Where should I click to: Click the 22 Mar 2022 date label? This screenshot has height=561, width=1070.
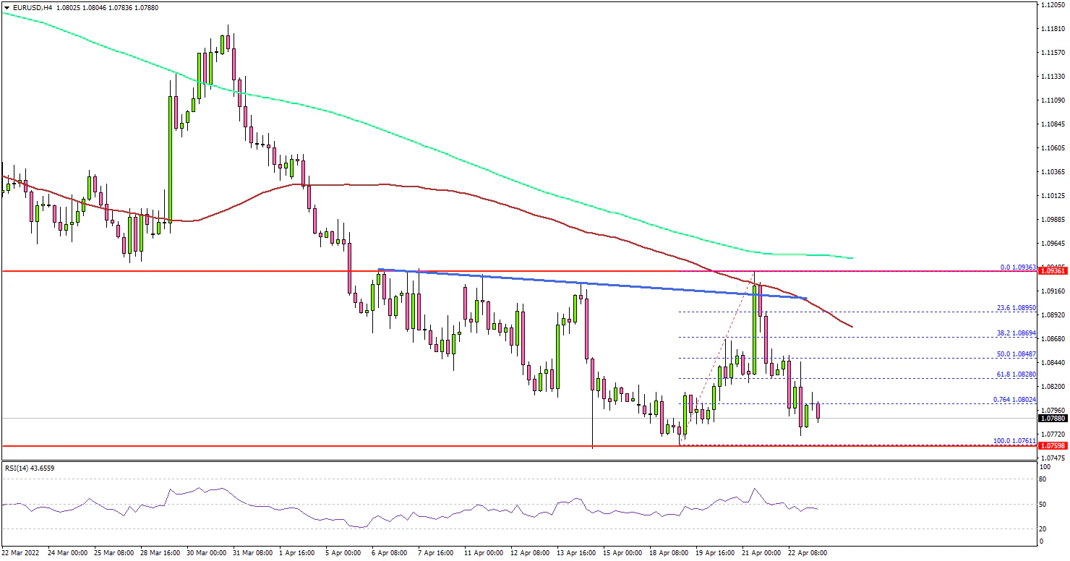click(20, 552)
